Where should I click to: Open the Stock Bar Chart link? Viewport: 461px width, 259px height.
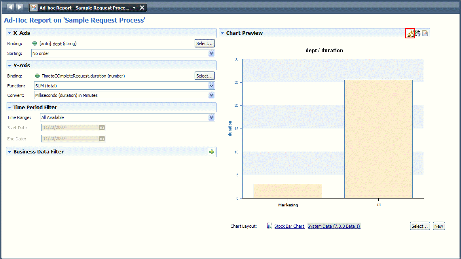coord(289,226)
